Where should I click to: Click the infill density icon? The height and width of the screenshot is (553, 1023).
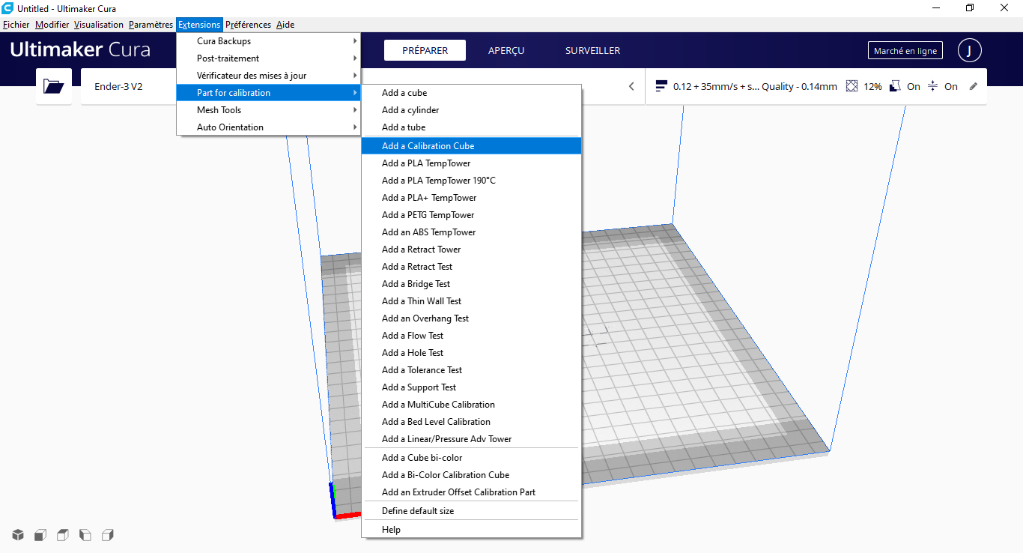[852, 86]
